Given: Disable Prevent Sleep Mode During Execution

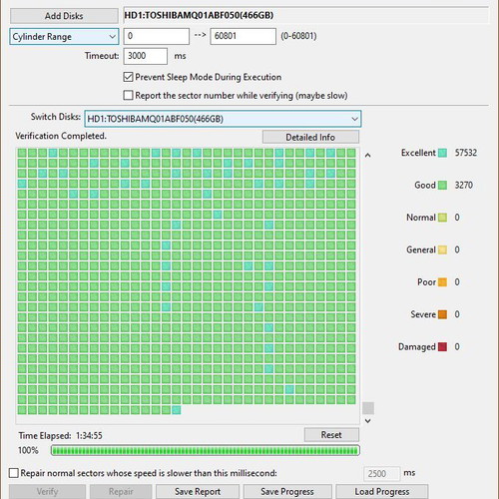Looking at the screenshot, I should coord(128,77).
